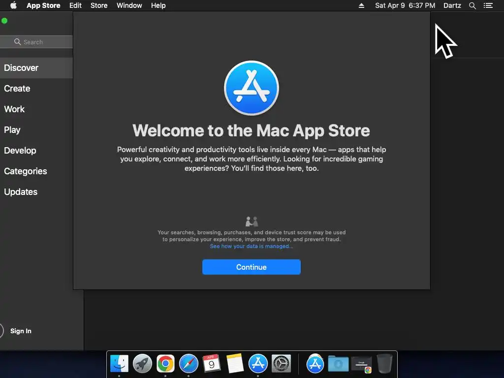Image resolution: width=504 pixels, height=378 pixels.
Task: Open the Help menu
Action: coord(158,5)
